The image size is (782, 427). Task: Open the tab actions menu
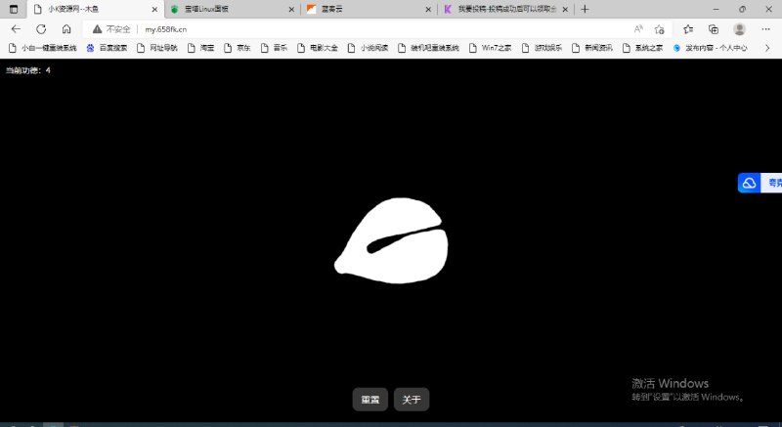14,9
